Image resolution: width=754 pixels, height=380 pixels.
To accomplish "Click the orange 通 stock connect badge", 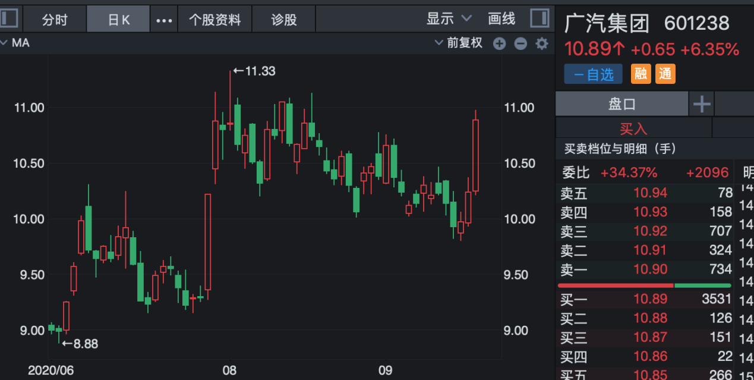I will click(665, 74).
